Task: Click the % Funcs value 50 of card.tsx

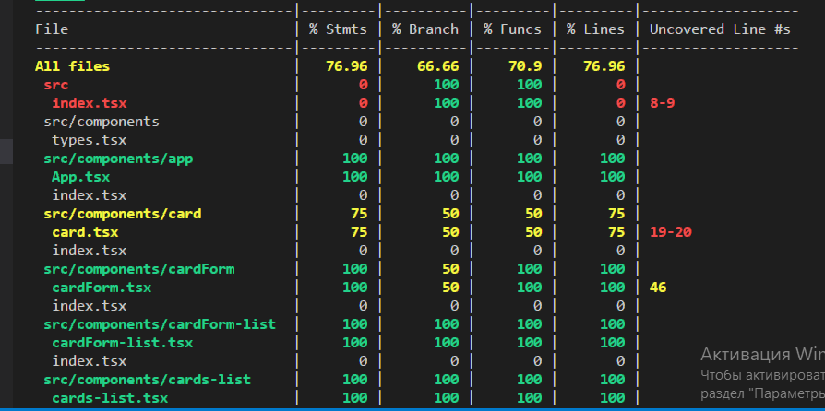Action: tap(533, 232)
